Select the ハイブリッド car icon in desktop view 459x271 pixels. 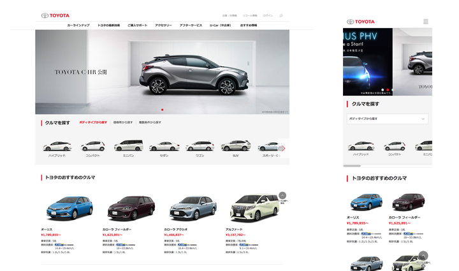(x=57, y=146)
